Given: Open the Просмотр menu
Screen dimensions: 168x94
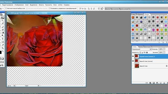Looking at the screenshot, I should point(48,5).
